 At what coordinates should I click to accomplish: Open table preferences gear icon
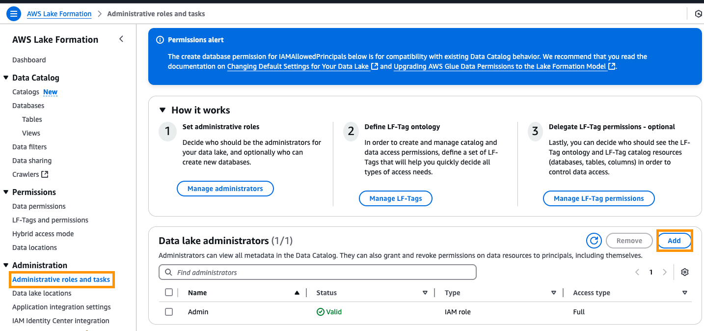pyautogui.click(x=685, y=272)
